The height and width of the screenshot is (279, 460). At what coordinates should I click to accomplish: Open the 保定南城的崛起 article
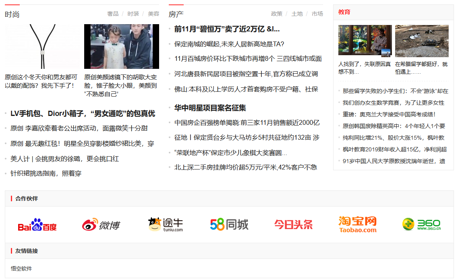click(229, 44)
